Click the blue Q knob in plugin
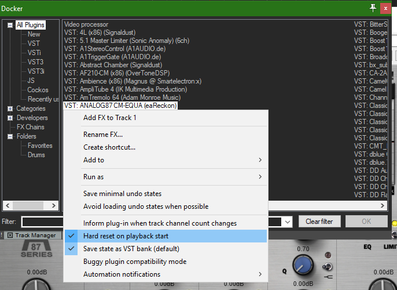The height and width of the screenshot is (290, 397). pyautogui.click(x=303, y=265)
